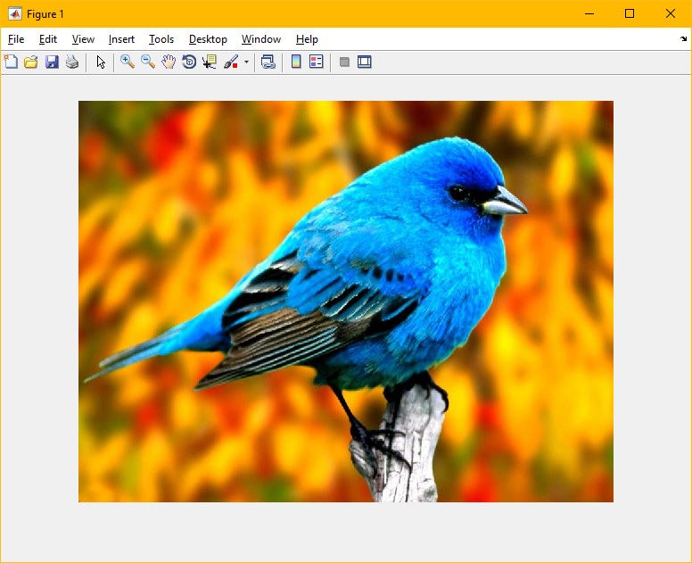Viewport: 692px width, 563px height.
Task: Expand the Brush tool color dropdown arrow
Action: 246,62
